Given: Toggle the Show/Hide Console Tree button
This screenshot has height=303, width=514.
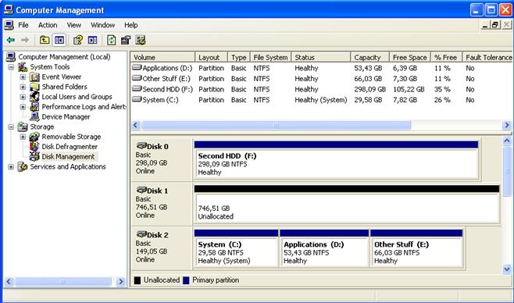Looking at the screenshot, I should (x=59, y=40).
